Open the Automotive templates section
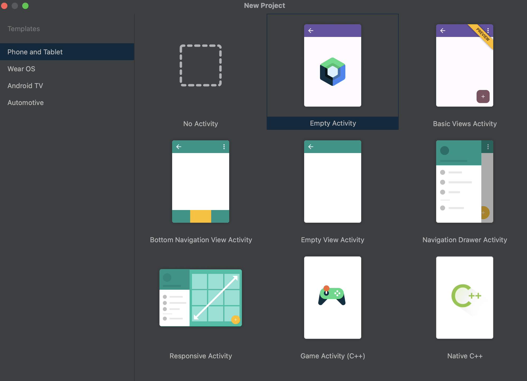This screenshot has width=527, height=381. point(25,103)
